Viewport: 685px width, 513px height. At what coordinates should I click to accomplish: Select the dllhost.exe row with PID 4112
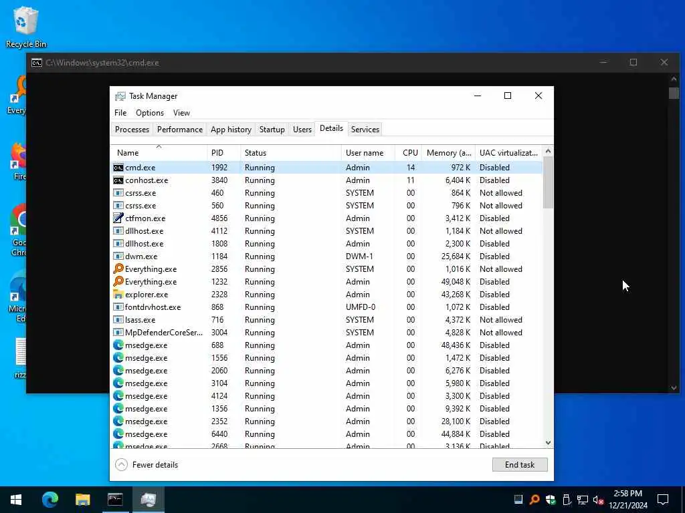(326, 230)
